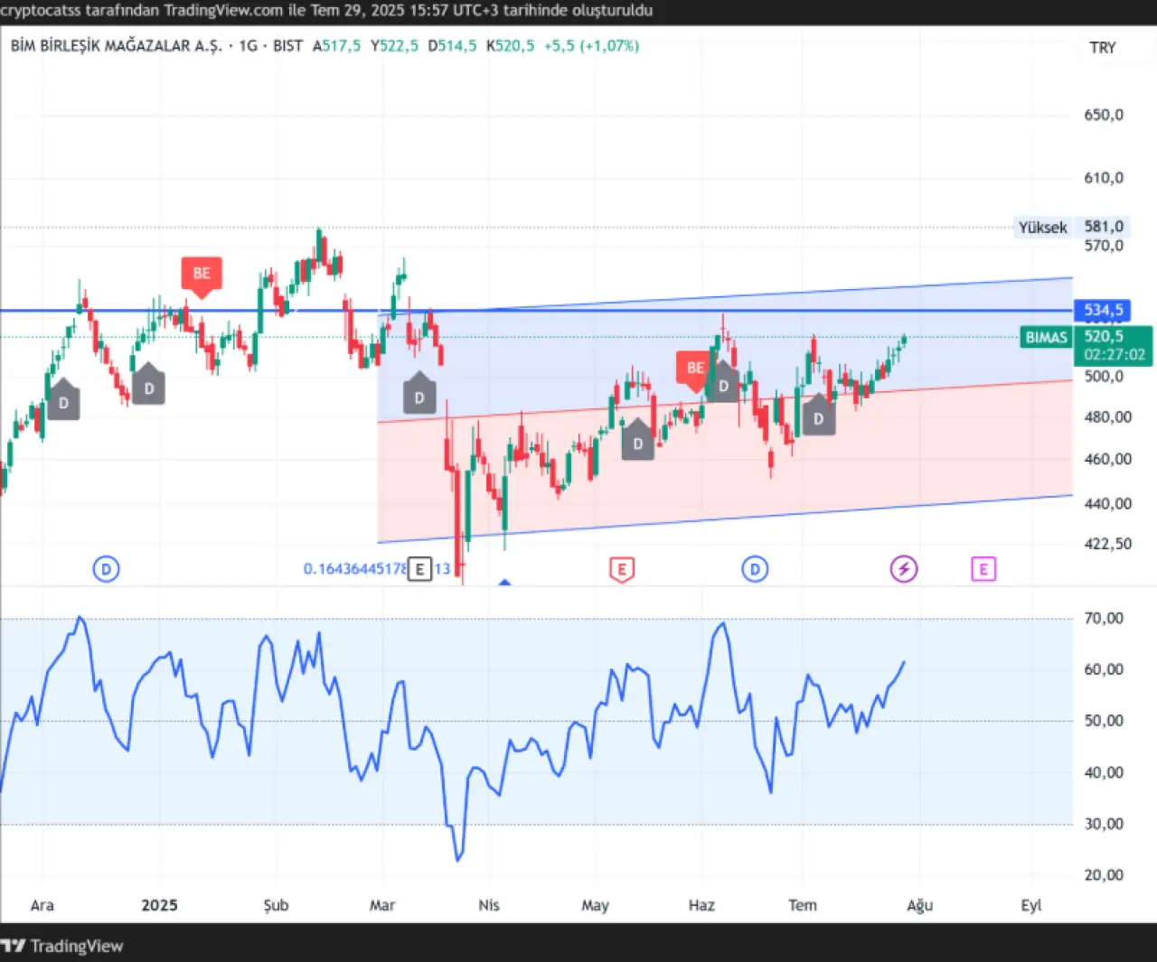This screenshot has height=962, width=1157.
Task: Click the blue circled D icon near June
Action: 755,569
